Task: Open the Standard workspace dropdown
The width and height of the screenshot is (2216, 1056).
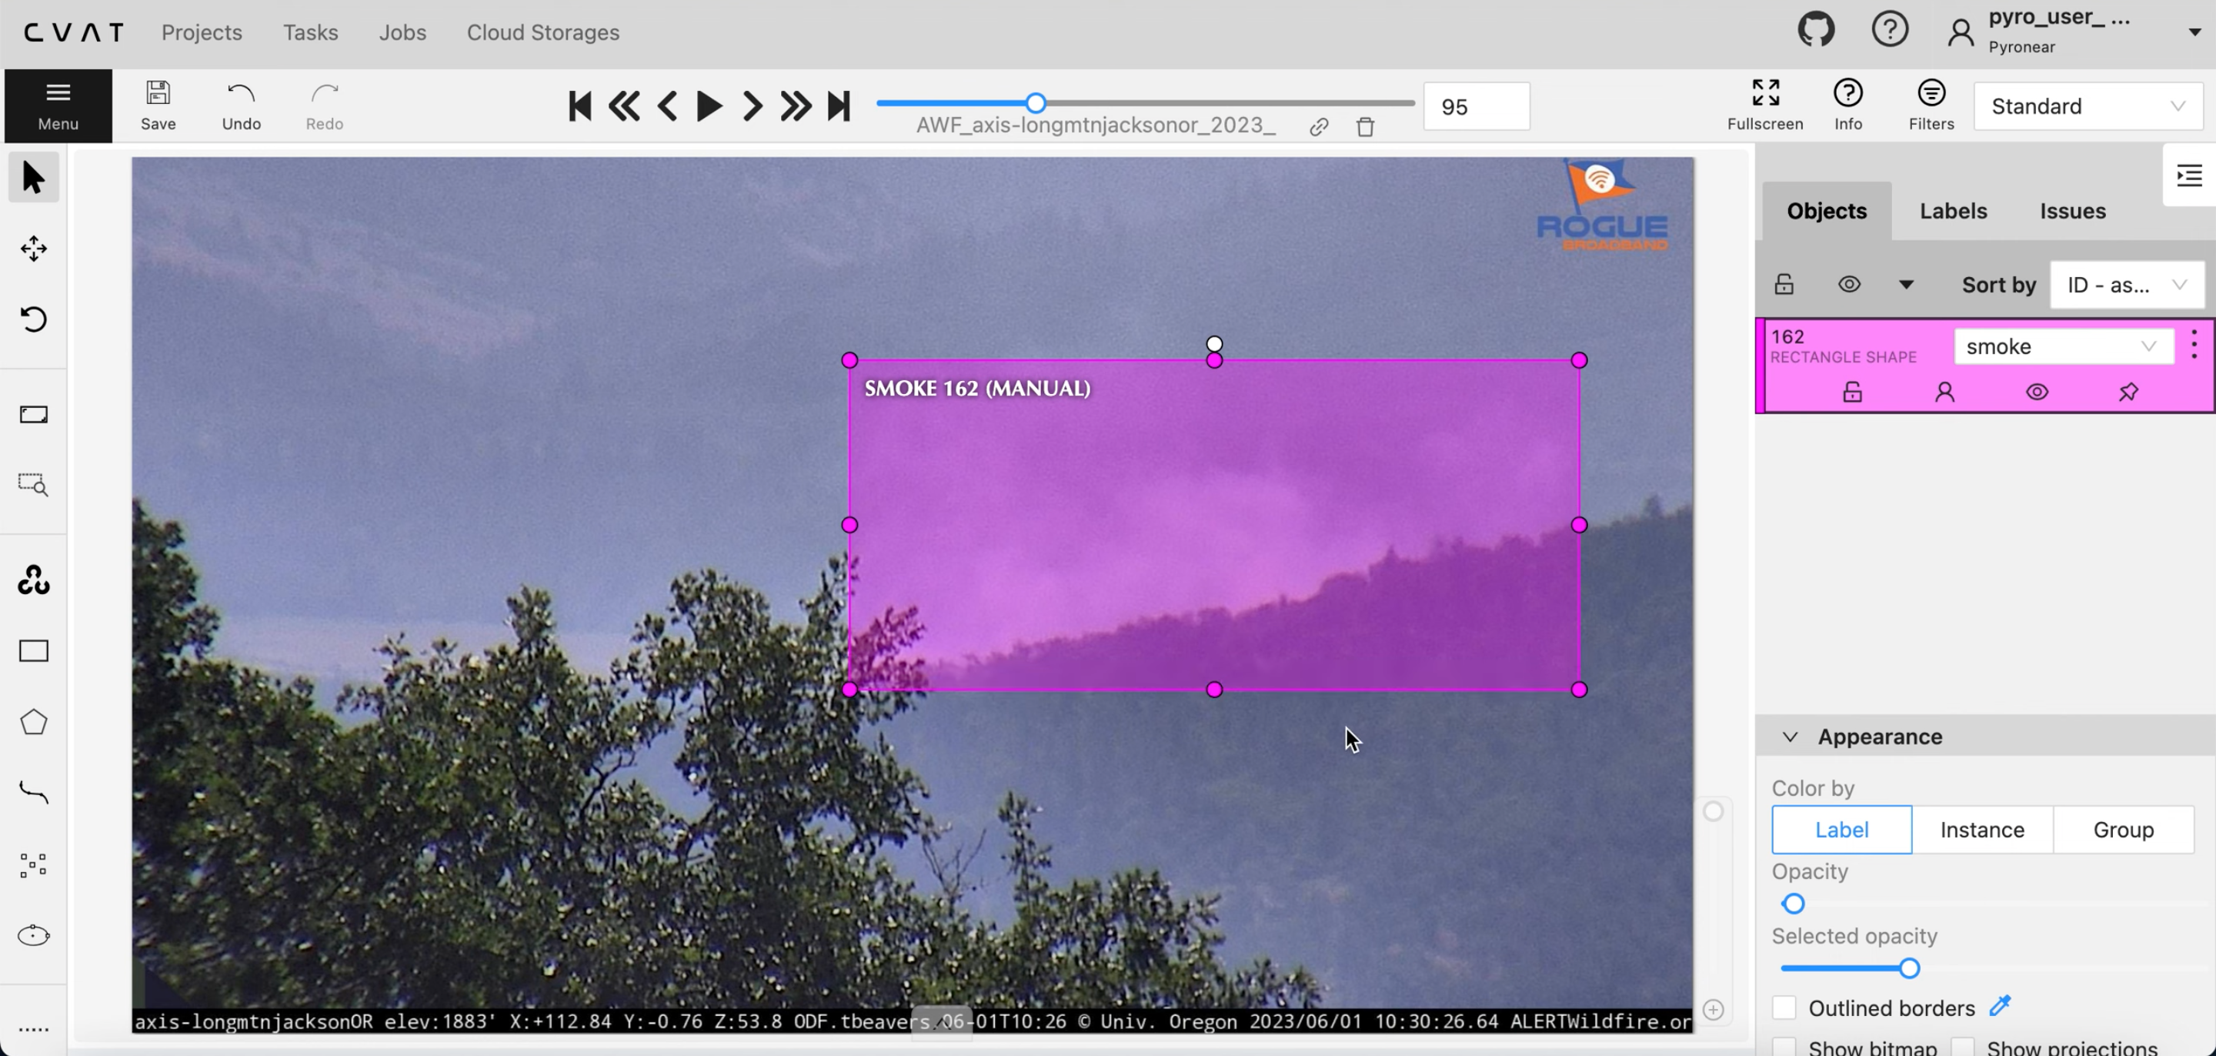Action: point(2088,106)
